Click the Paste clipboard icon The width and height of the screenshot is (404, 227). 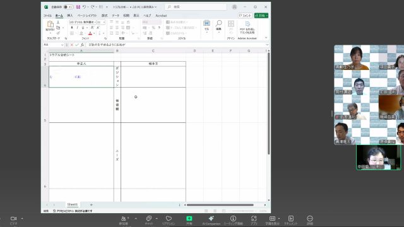pyautogui.click(x=50, y=25)
